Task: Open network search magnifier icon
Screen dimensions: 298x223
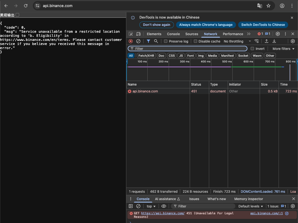Action: [156, 41]
